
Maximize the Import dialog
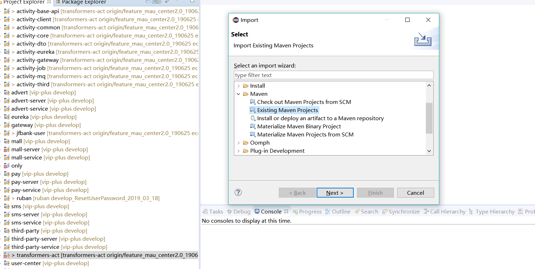pyautogui.click(x=407, y=20)
